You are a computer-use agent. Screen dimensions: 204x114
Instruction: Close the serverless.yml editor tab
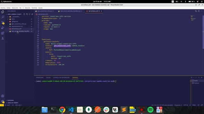click(x=101, y=11)
